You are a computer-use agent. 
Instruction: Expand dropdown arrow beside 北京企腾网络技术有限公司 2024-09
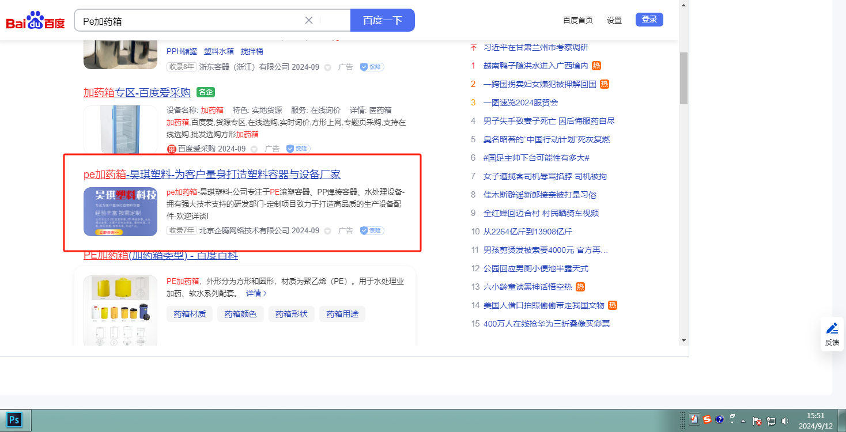click(x=327, y=231)
